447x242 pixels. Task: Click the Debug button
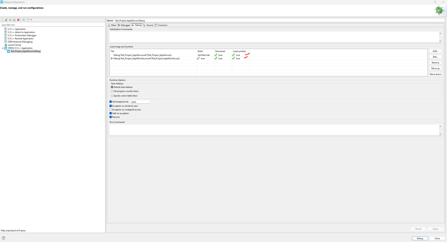[x=420, y=238]
